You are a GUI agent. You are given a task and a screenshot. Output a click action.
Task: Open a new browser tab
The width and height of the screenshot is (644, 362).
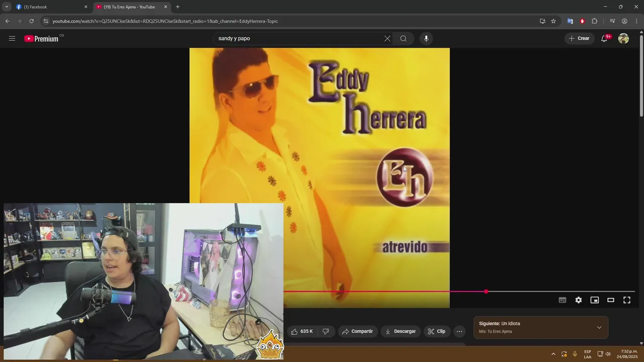[178, 7]
